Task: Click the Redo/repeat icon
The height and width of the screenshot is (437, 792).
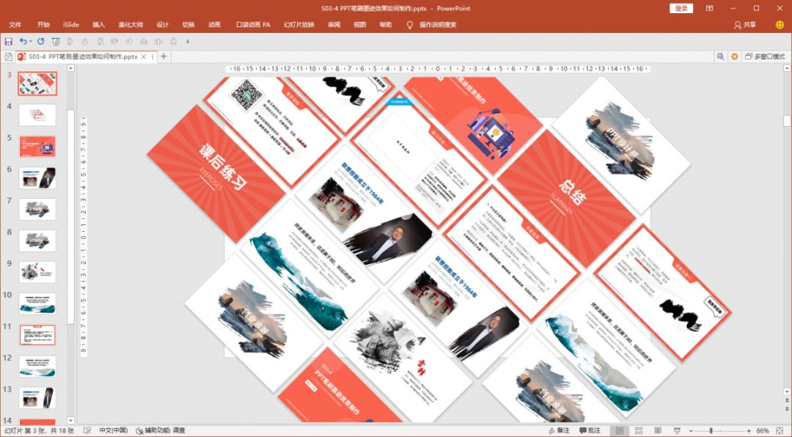Action: coord(41,41)
